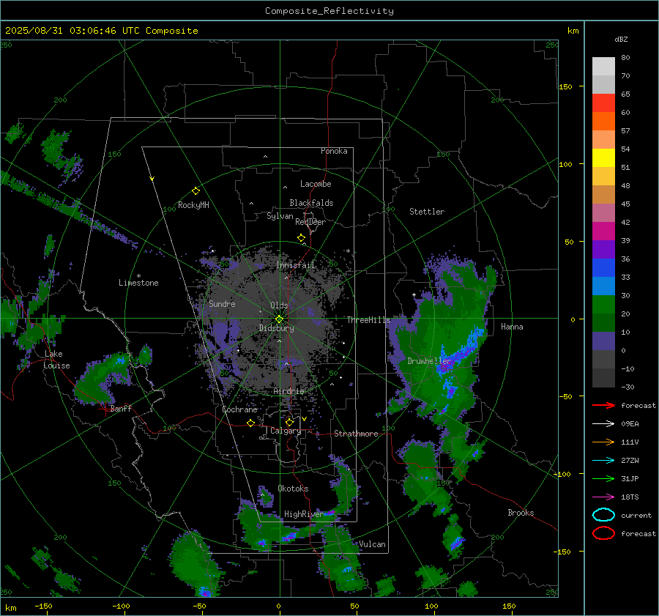Click the Airdrie label

[288, 391]
